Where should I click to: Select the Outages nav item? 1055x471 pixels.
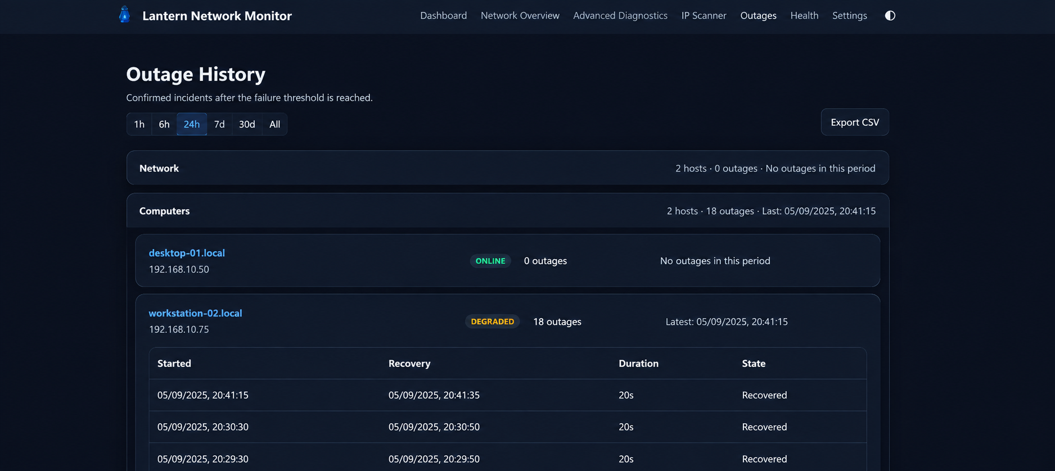point(758,16)
